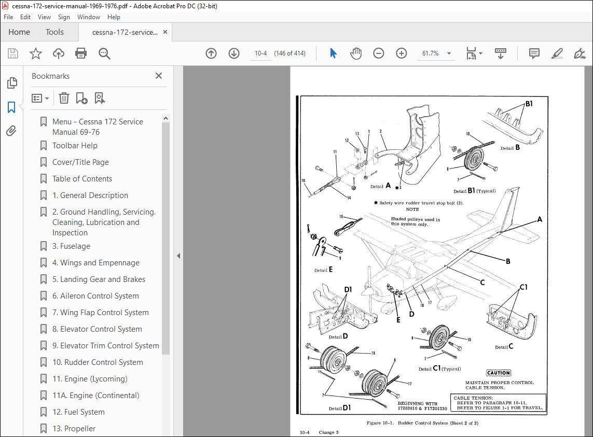Open 12. Fuel System bookmark
The width and height of the screenshot is (593, 437).
tap(78, 412)
